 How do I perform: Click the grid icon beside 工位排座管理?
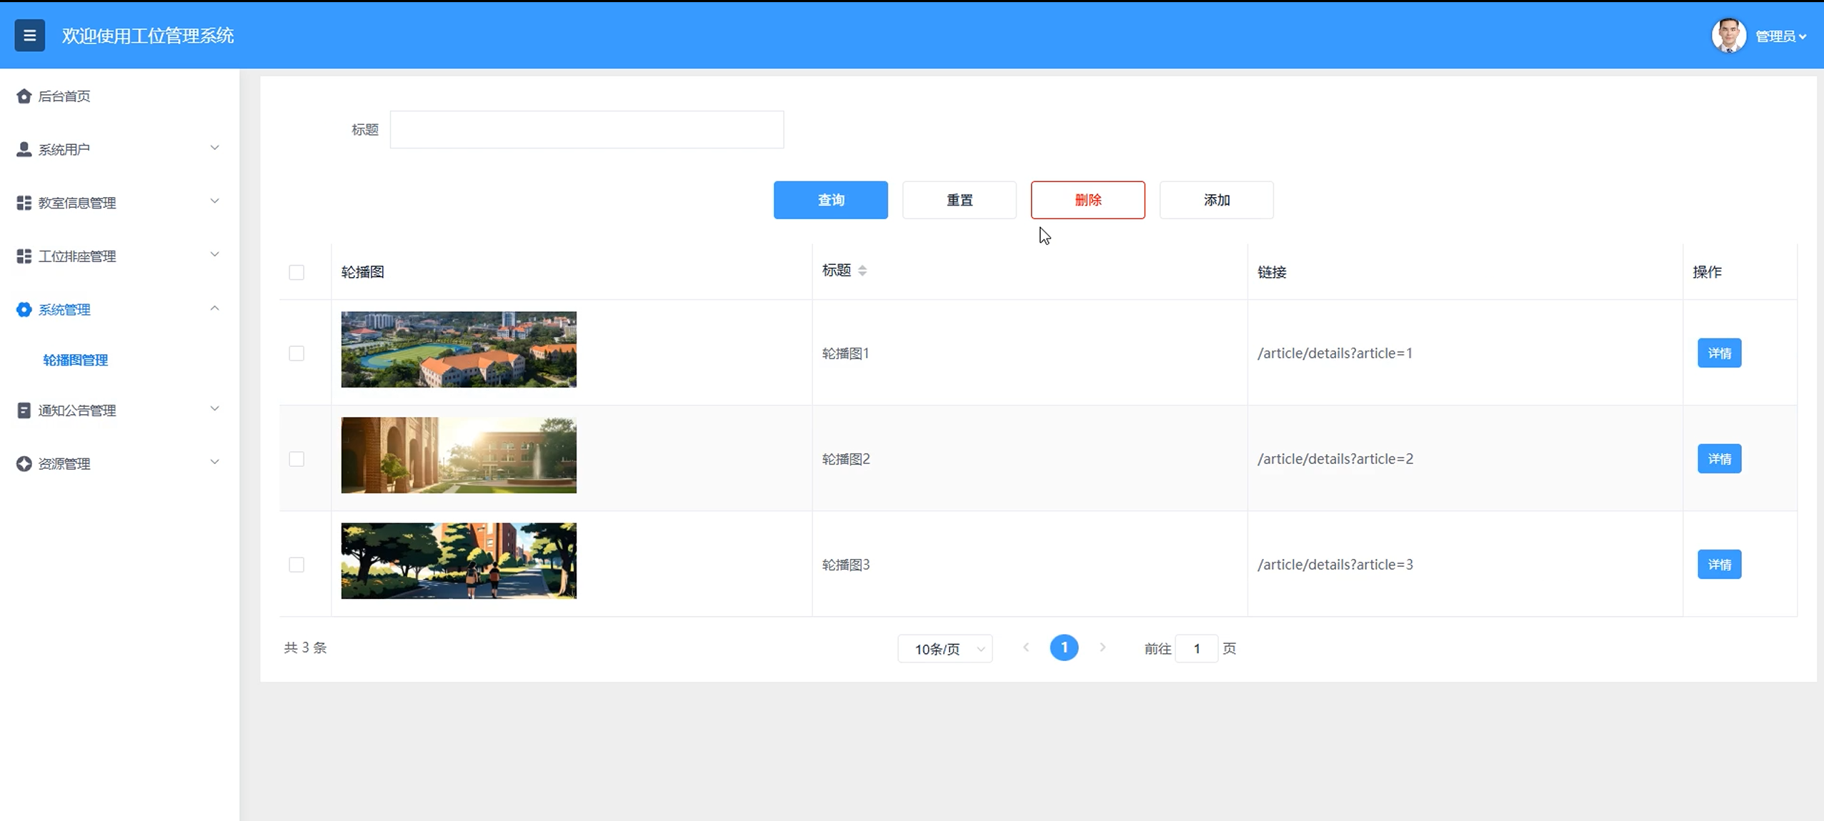tap(24, 256)
